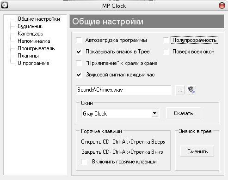Close MP Clock with the red round button

[222, 6]
